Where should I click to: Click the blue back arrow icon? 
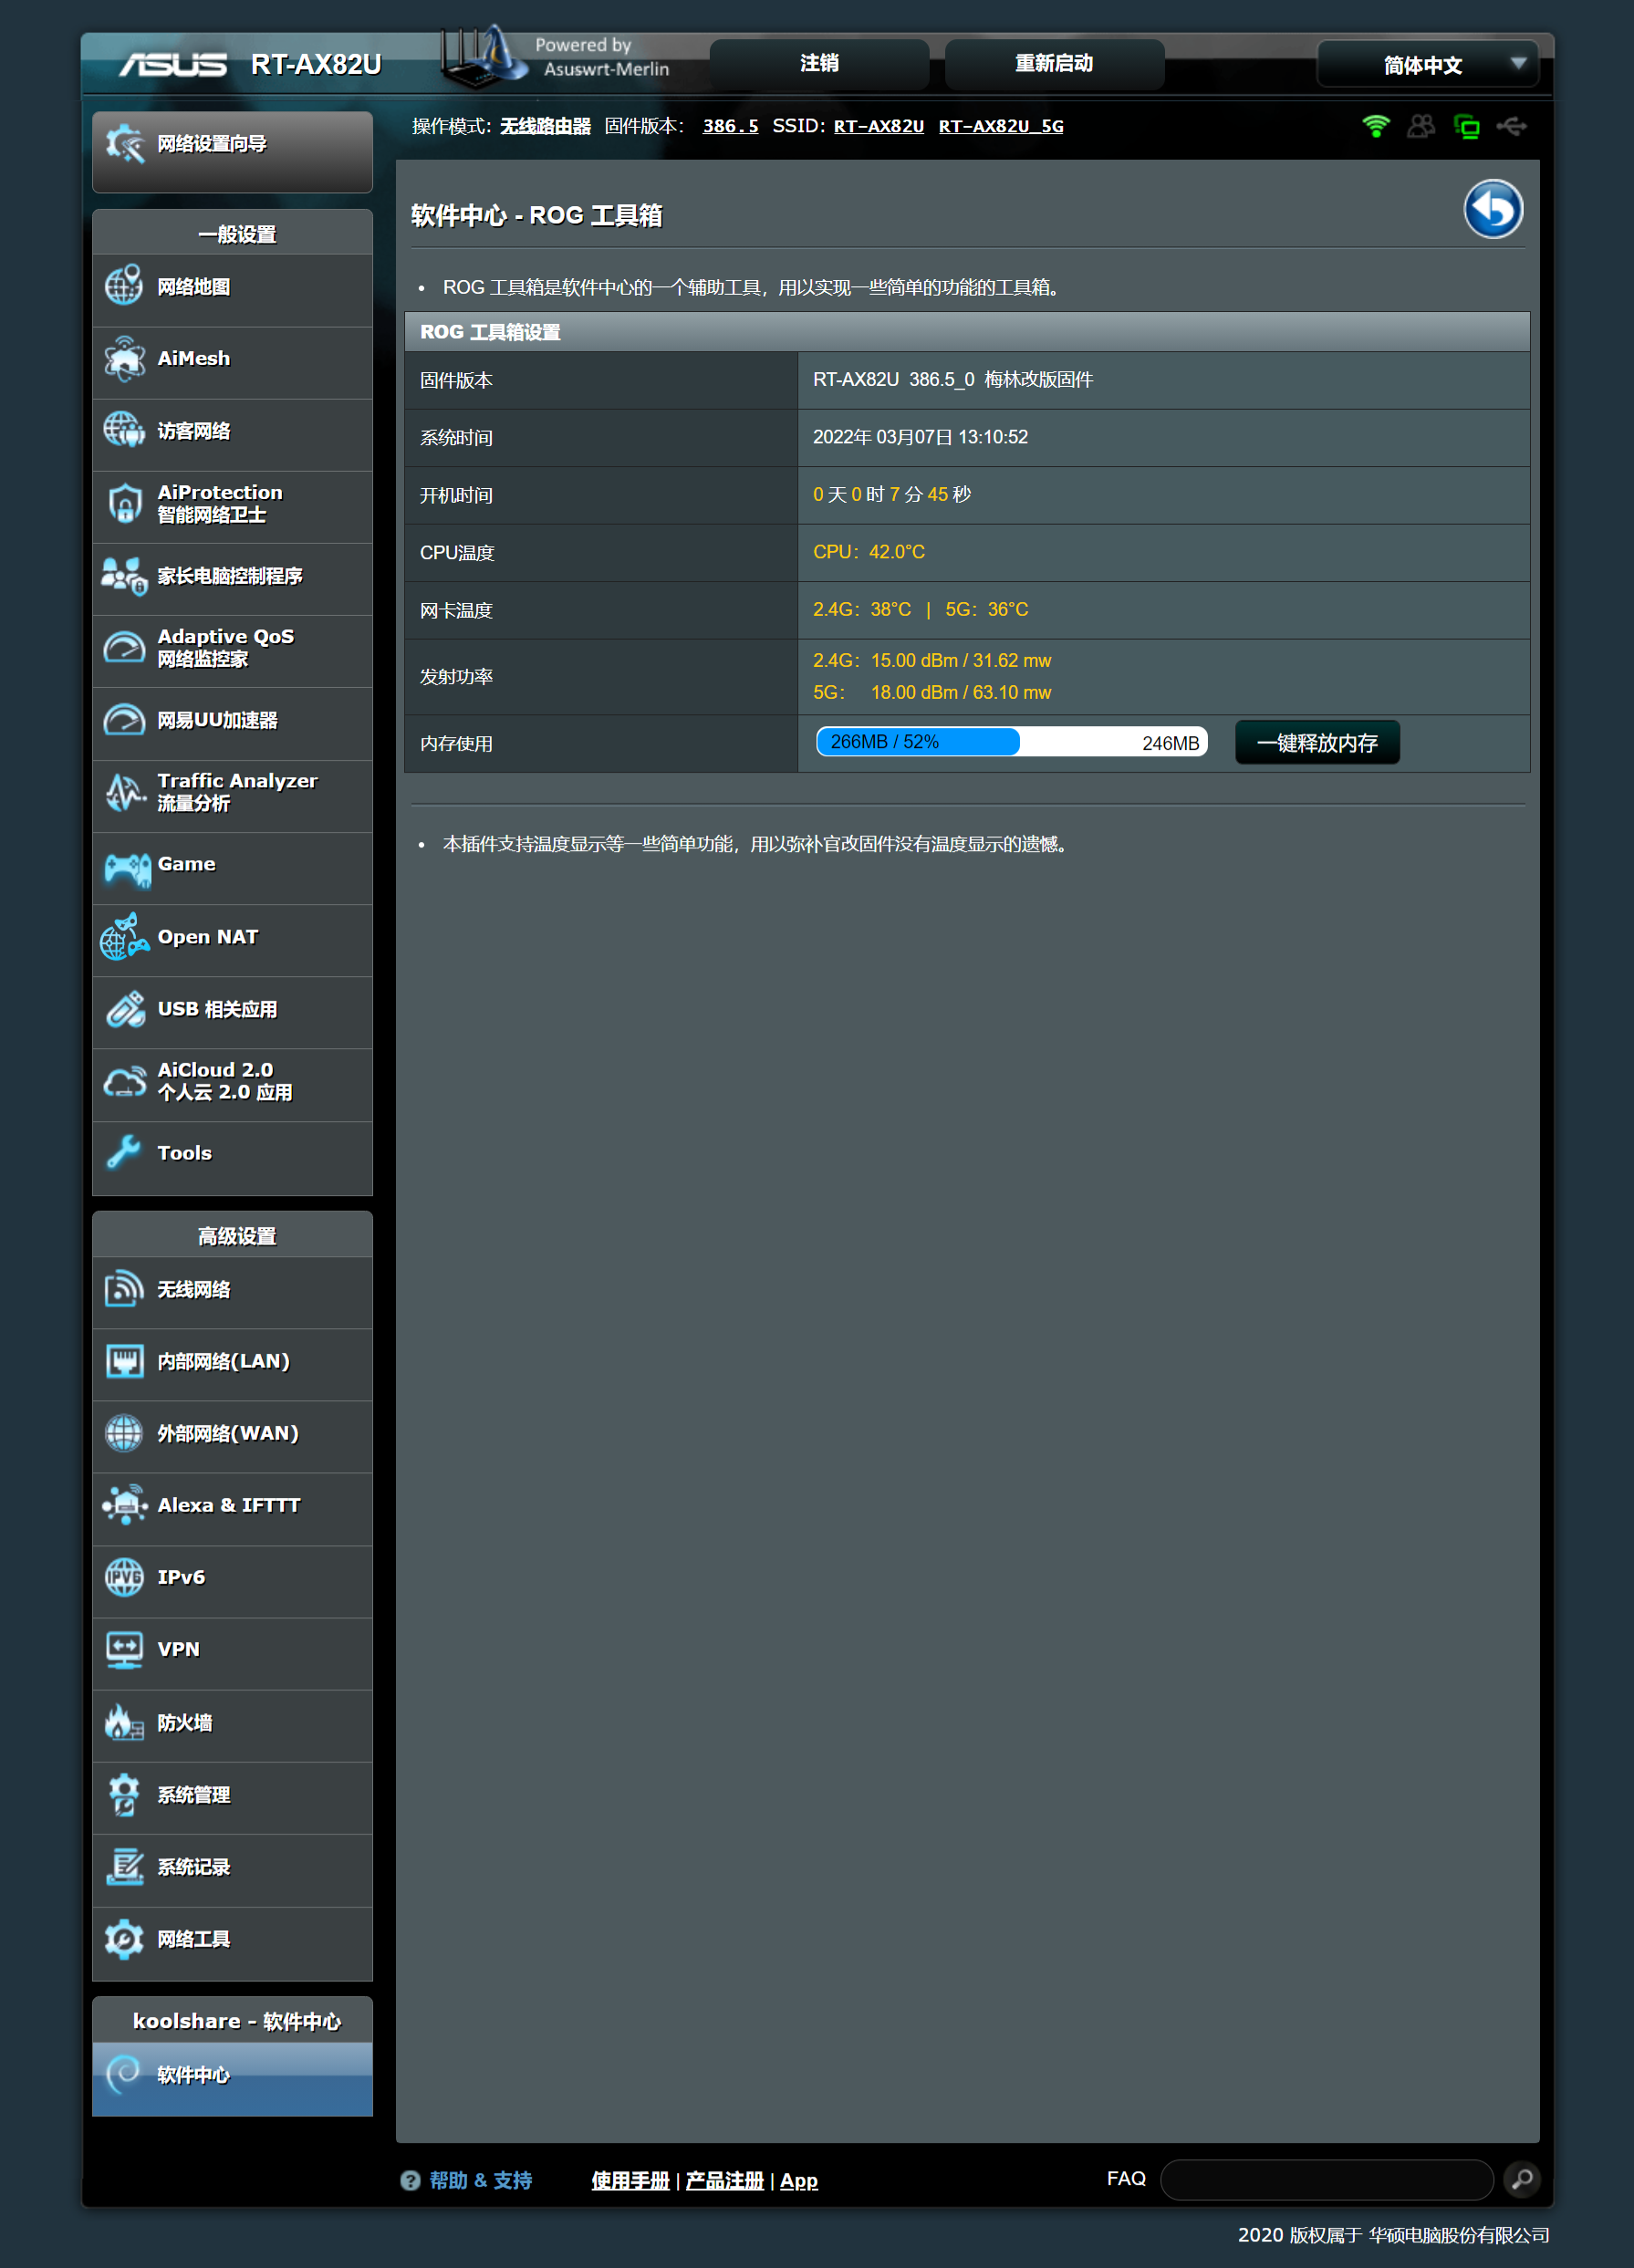(1492, 210)
